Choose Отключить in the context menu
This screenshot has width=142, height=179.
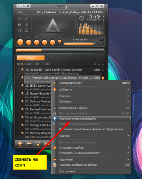click(91, 171)
